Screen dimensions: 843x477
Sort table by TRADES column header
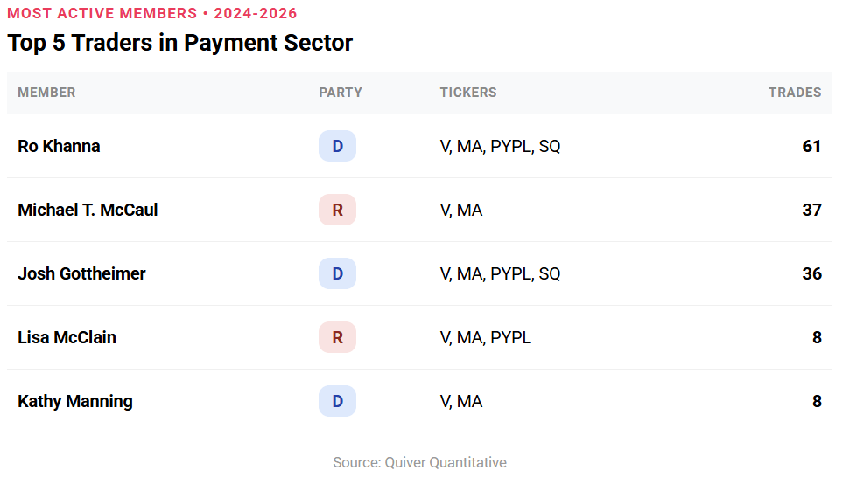tap(794, 93)
